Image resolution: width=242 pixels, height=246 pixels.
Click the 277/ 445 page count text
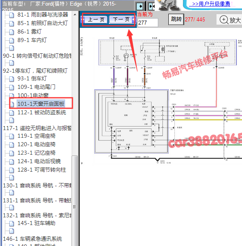click(x=195, y=20)
